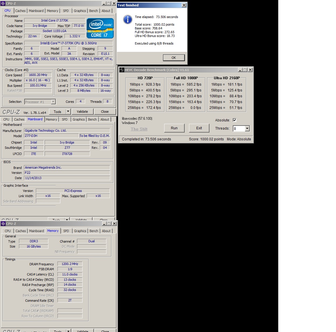Click 'Completed in: 73.506 seconds' status text
Viewport: 336px width, 332px height.
pyautogui.click(x=146, y=139)
